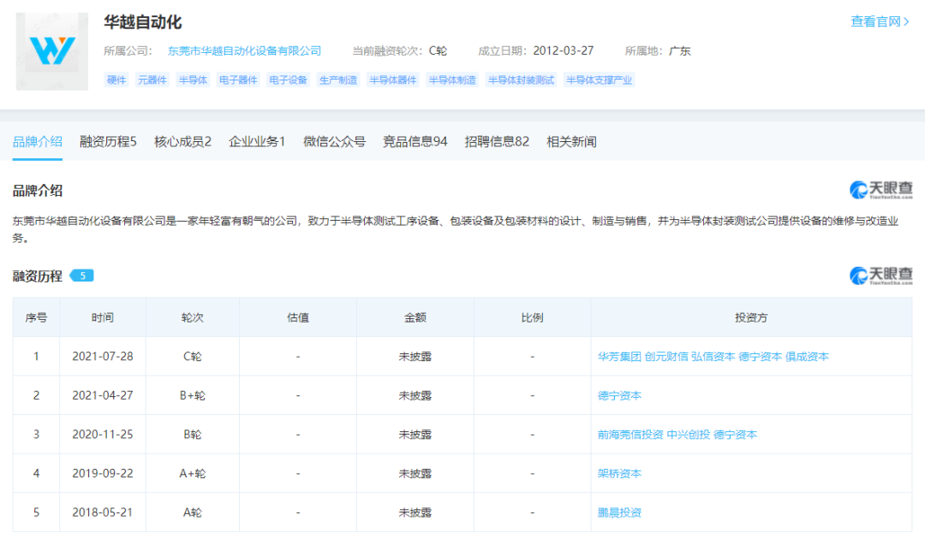Click the 华越自动化 brand title
Image resolution: width=925 pixels, height=539 pixels.
143,22
